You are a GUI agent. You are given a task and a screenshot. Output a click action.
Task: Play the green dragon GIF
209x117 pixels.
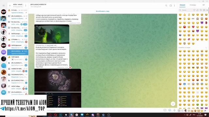click(x=52, y=34)
